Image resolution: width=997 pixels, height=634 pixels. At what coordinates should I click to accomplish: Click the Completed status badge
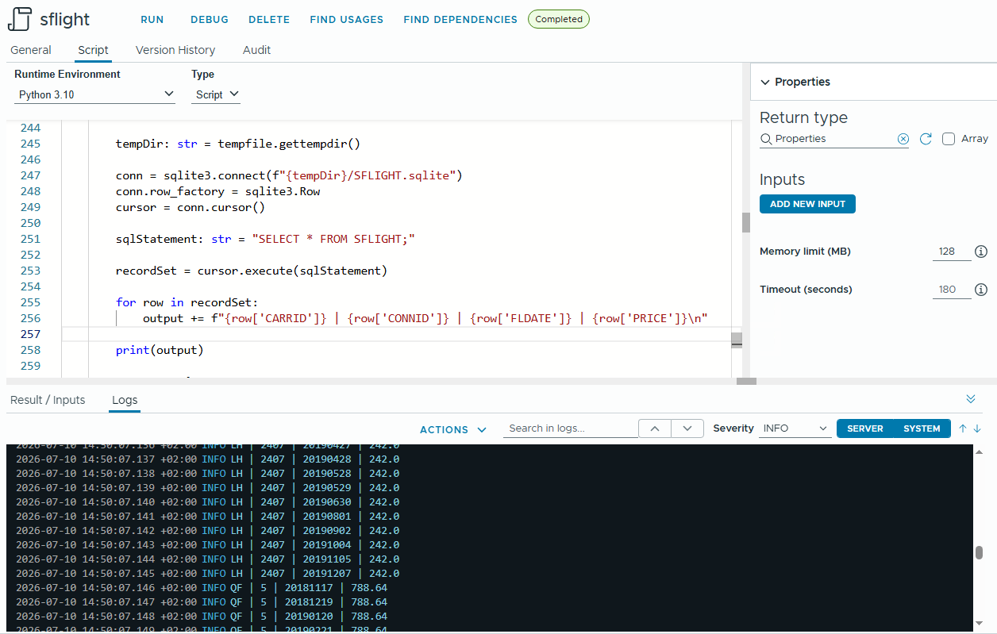point(559,19)
